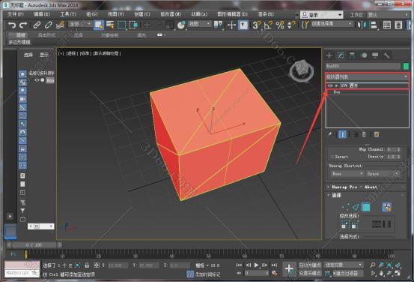Toggle the Spinner Snap icon

click(291, 25)
